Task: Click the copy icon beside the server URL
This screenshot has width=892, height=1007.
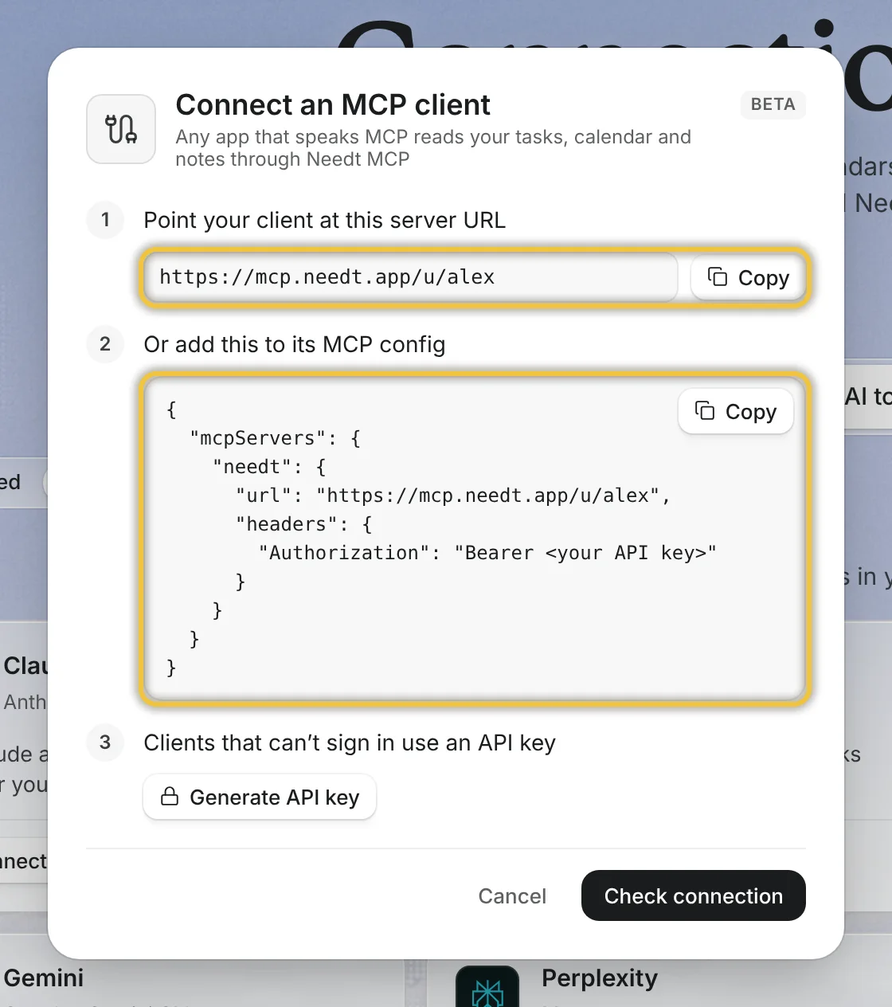Action: [x=718, y=276]
